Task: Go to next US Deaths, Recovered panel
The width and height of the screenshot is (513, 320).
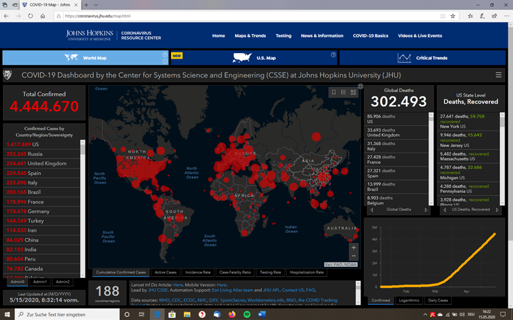Action: [498, 209]
